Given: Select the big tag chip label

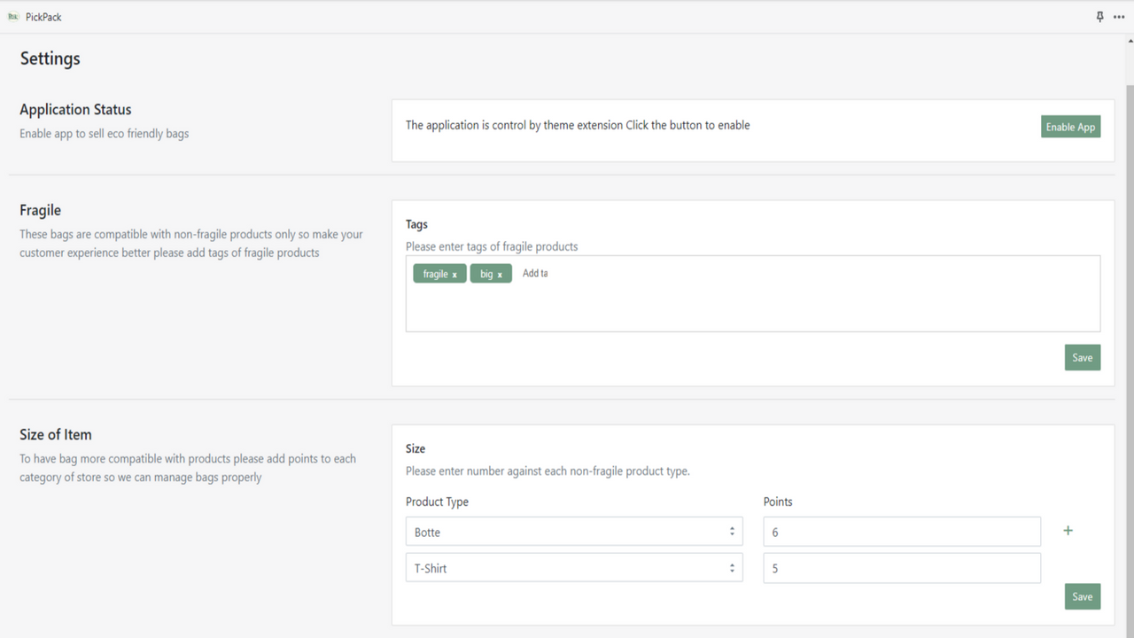Looking at the screenshot, I should pyautogui.click(x=486, y=274).
